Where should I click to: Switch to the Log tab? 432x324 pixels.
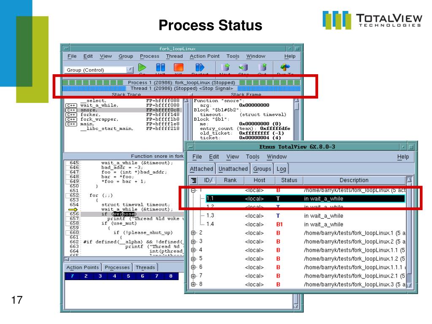(281, 169)
